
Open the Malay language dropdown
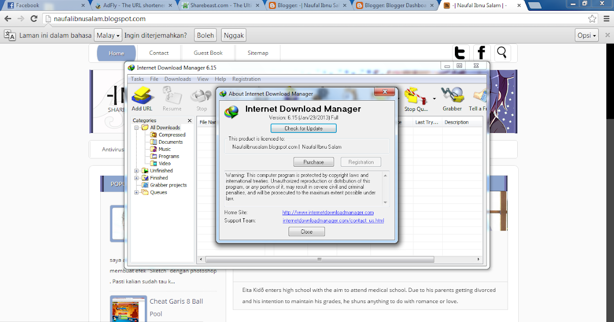tap(108, 36)
